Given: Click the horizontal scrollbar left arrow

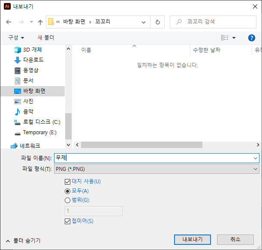Looking at the screenshot, I should point(77,145).
